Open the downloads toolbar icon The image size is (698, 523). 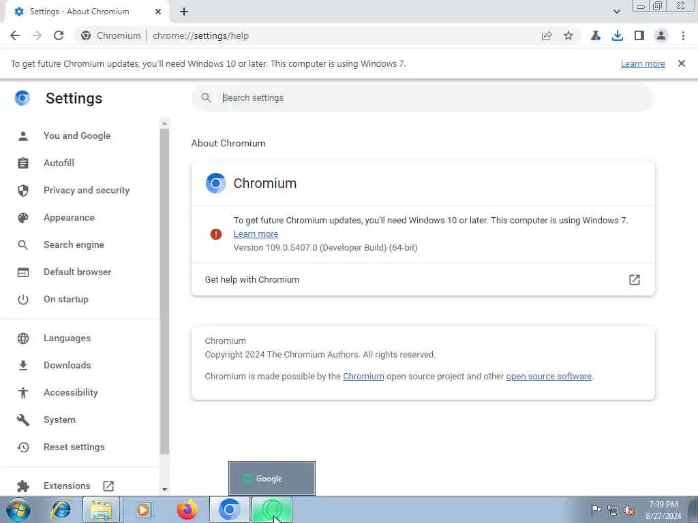tap(618, 35)
